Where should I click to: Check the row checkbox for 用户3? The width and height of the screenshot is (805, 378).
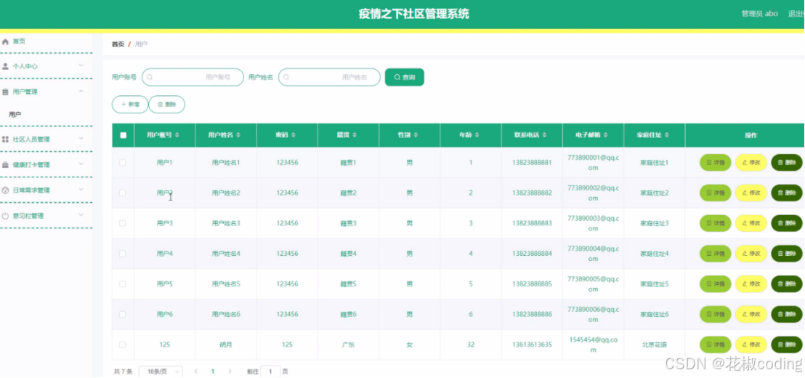click(x=123, y=223)
